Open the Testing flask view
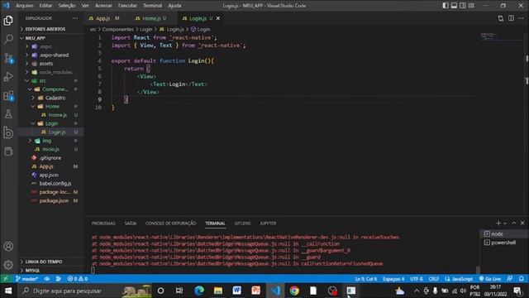 (8, 114)
